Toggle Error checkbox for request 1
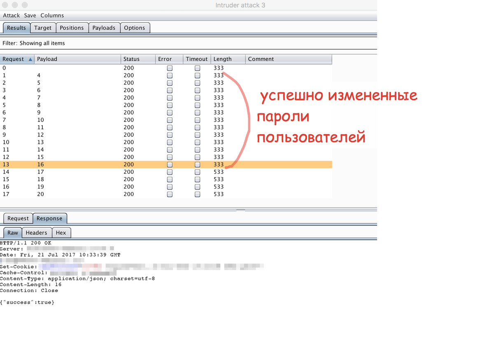The width and height of the screenshot is (494, 344). coord(170,75)
